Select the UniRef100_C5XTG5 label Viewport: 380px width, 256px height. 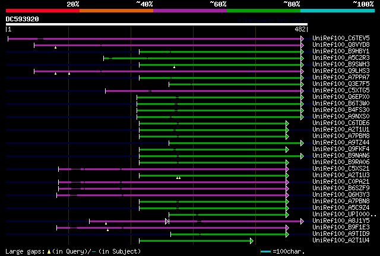coord(341,91)
